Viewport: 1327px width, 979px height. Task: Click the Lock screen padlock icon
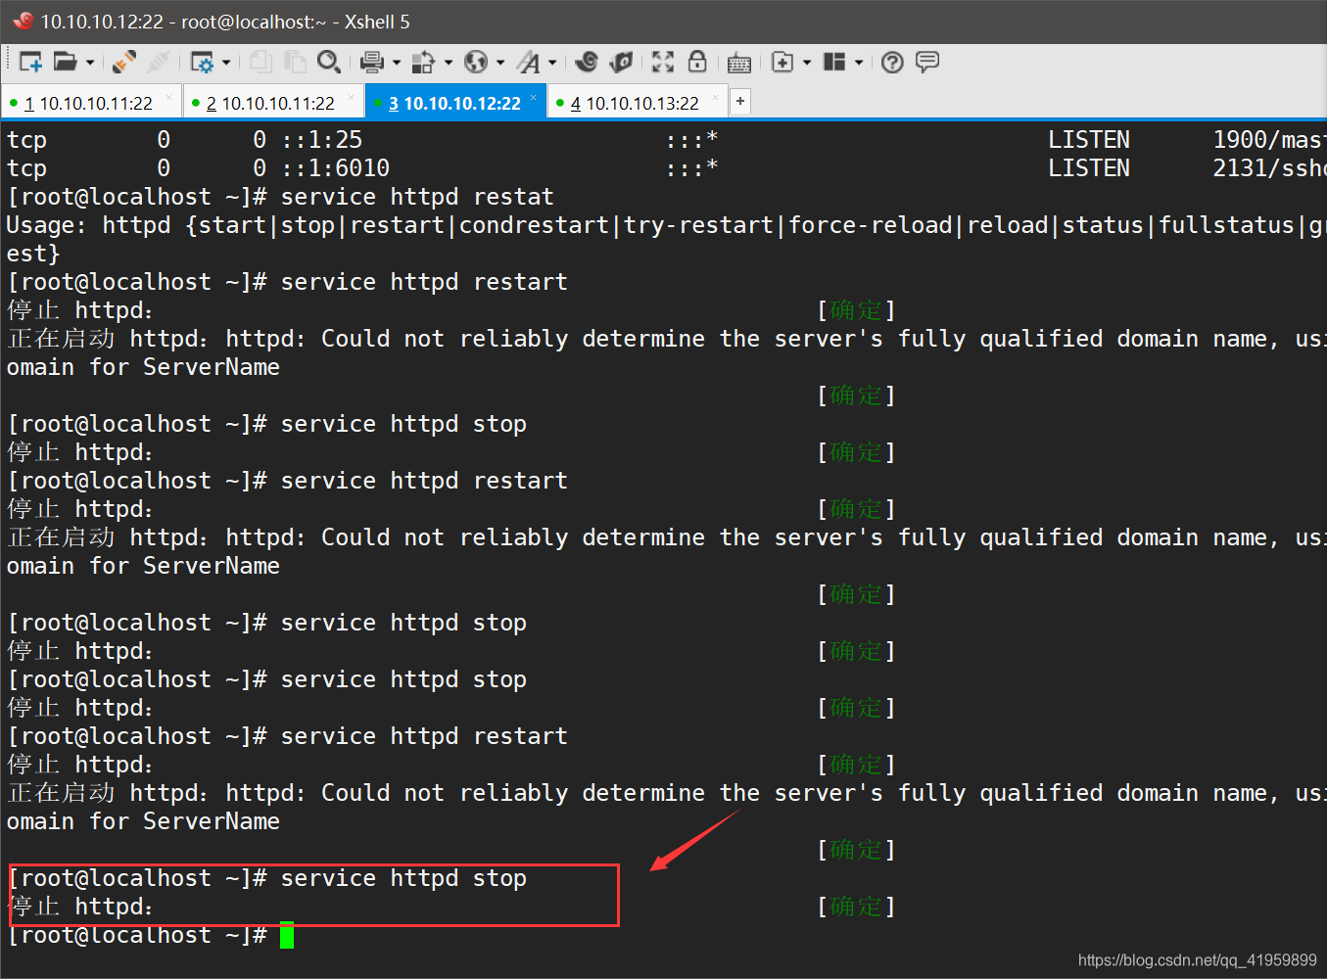[x=697, y=63]
